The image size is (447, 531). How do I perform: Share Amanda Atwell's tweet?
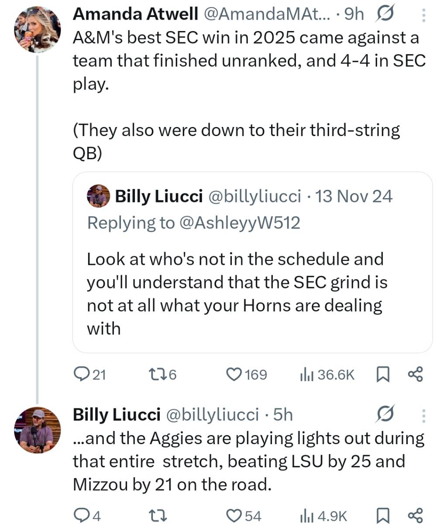coord(415,374)
